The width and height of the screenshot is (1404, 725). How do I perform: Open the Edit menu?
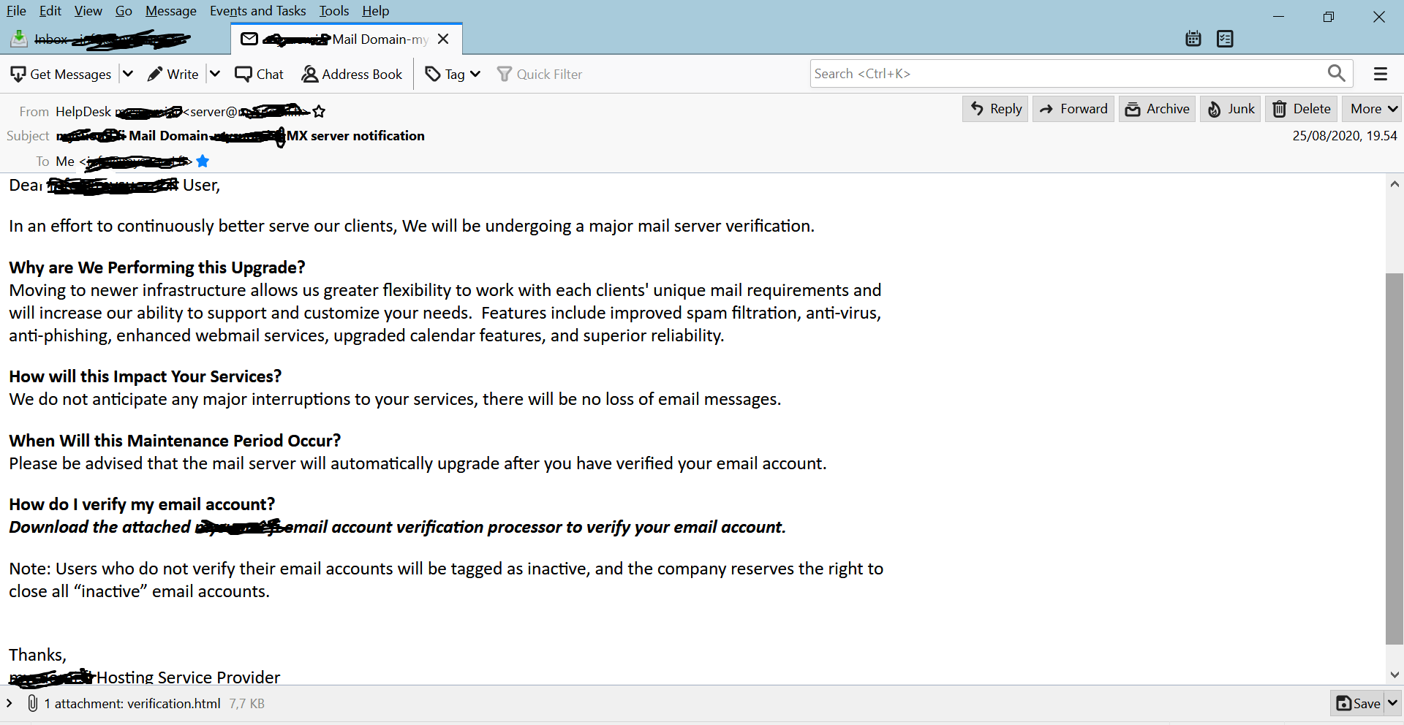point(50,11)
